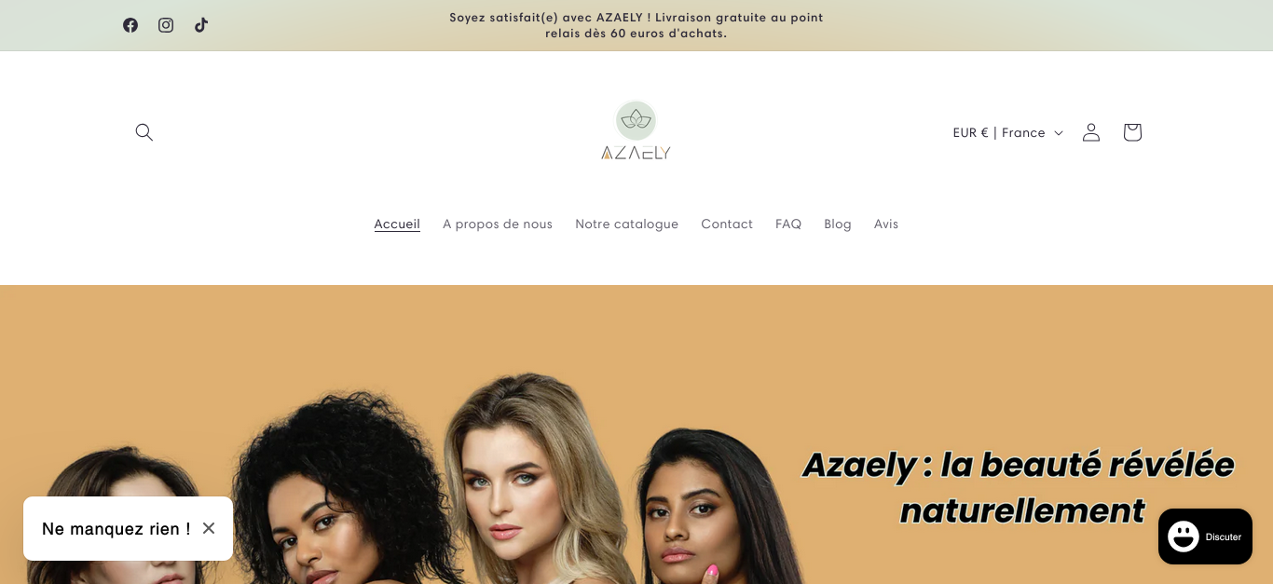Open the account login icon
1273x584 pixels.
click(1091, 132)
